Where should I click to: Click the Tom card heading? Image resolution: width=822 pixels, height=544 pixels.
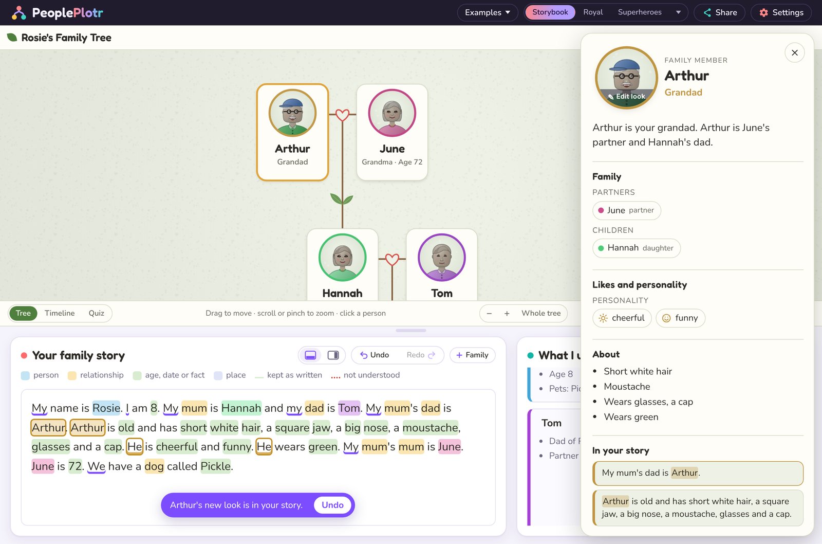[551, 423]
